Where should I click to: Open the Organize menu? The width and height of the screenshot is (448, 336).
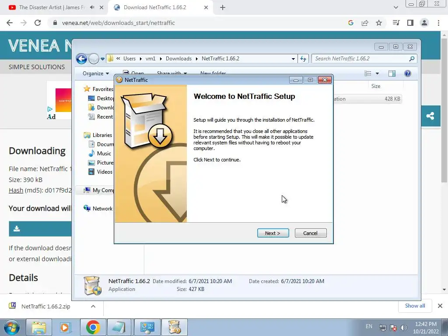[x=96, y=73]
